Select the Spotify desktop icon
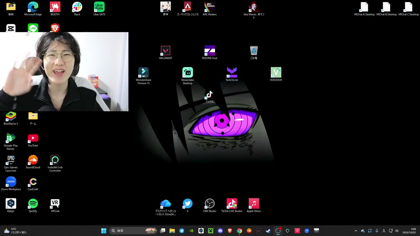This screenshot has width=420, height=236. point(33,205)
